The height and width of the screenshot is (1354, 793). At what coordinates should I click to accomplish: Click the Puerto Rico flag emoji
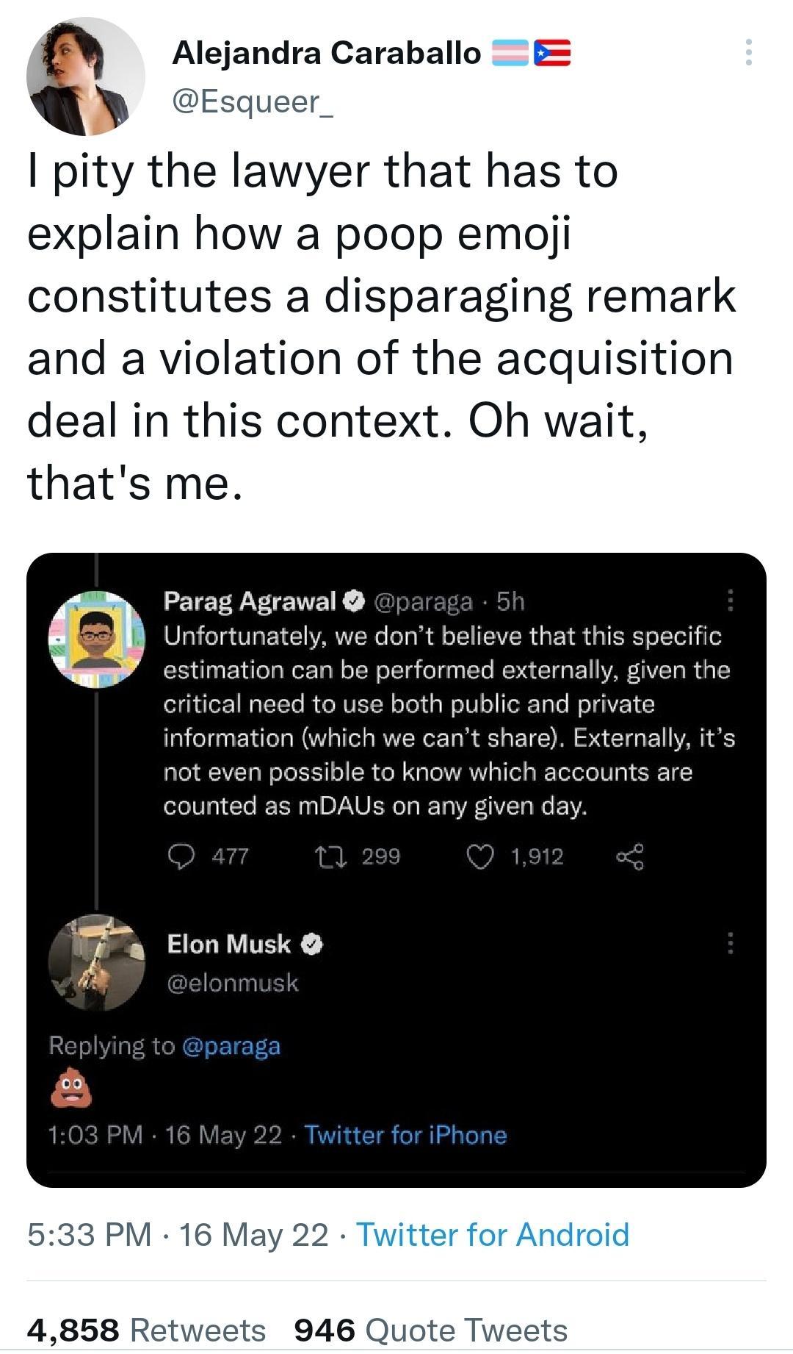click(x=553, y=51)
